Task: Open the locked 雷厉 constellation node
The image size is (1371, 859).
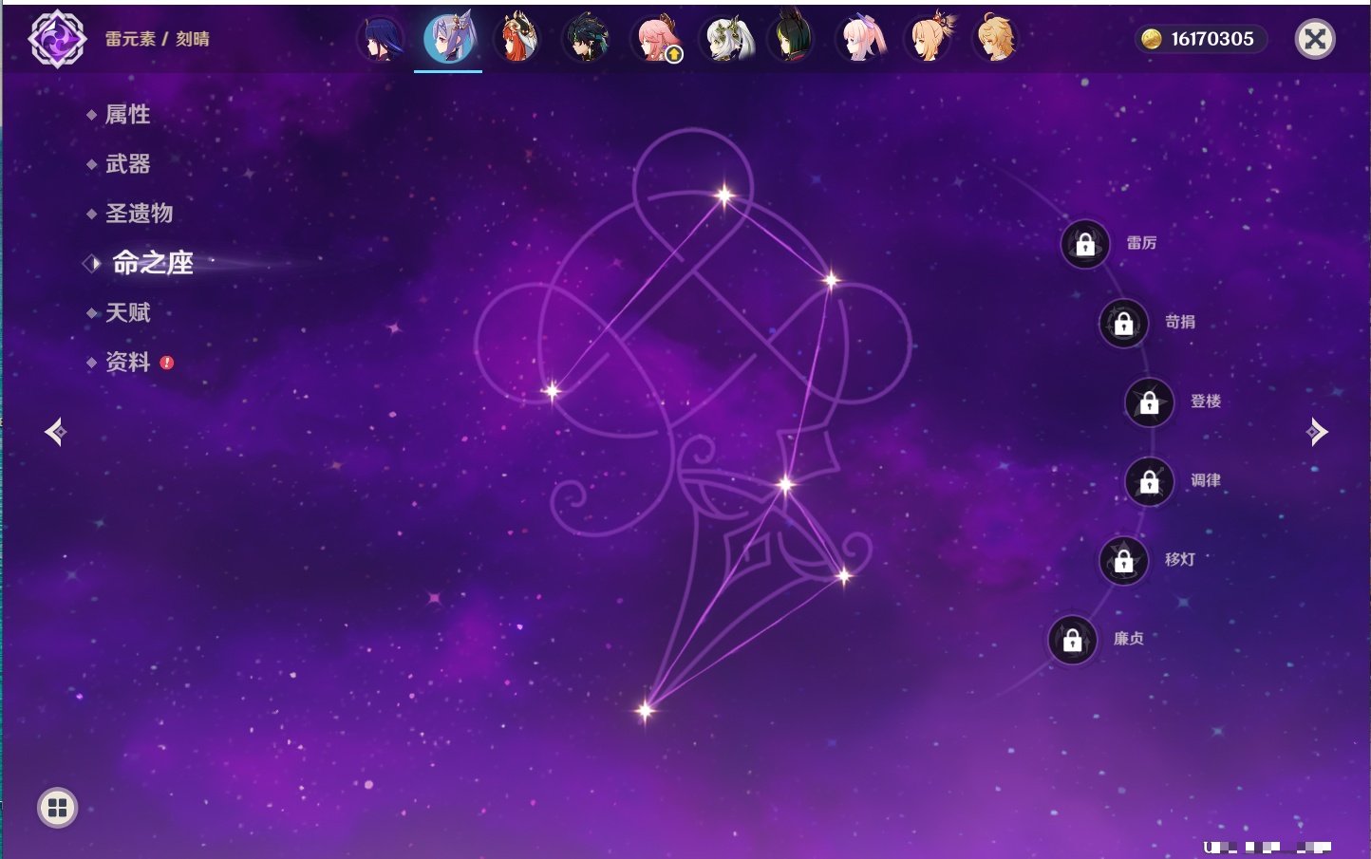Action: (1085, 245)
